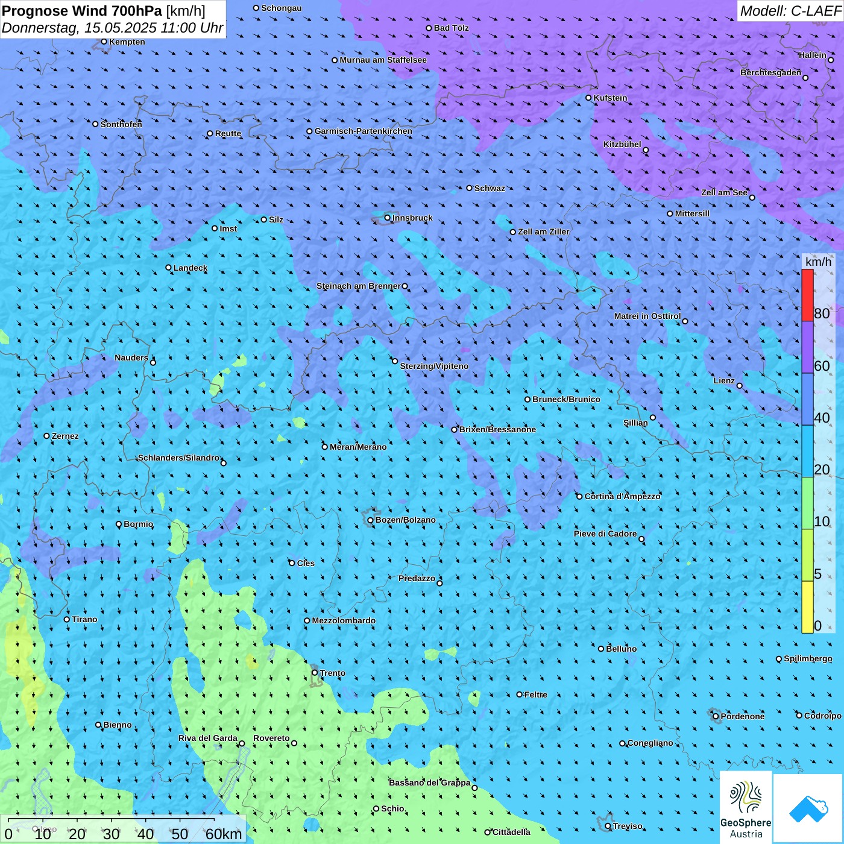Click the Matrei in Osttirol label

click(647, 316)
